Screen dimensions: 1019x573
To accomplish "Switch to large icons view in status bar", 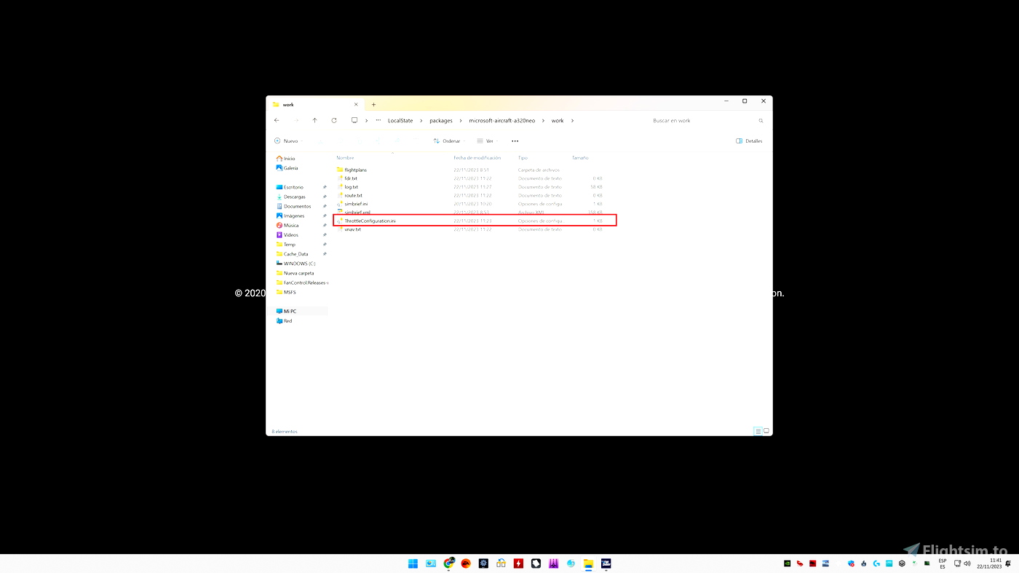I will click(x=766, y=431).
